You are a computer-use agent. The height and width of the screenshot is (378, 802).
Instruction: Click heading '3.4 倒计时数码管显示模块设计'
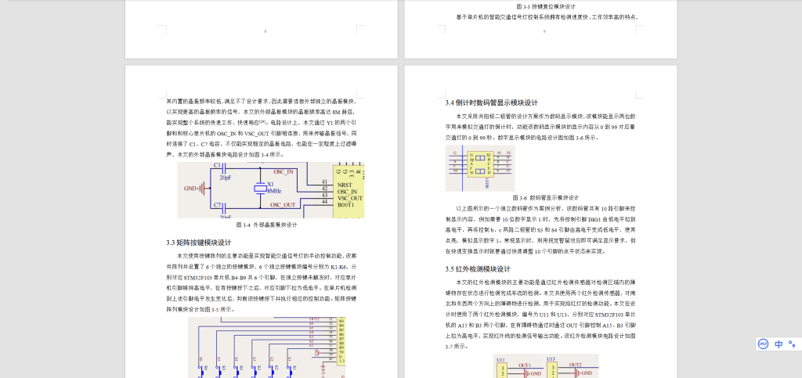491,103
